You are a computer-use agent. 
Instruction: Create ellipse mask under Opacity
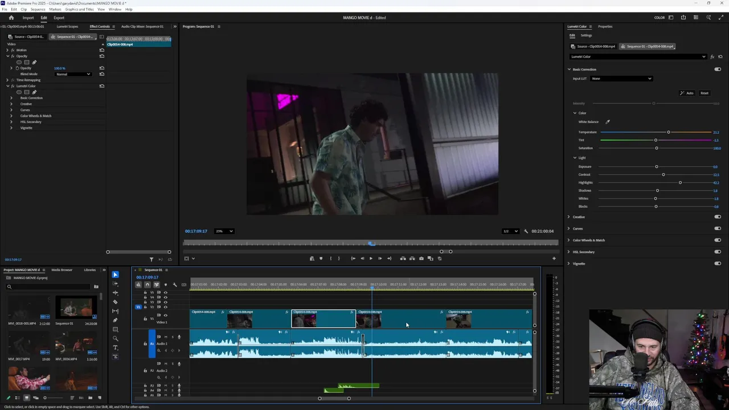click(19, 62)
